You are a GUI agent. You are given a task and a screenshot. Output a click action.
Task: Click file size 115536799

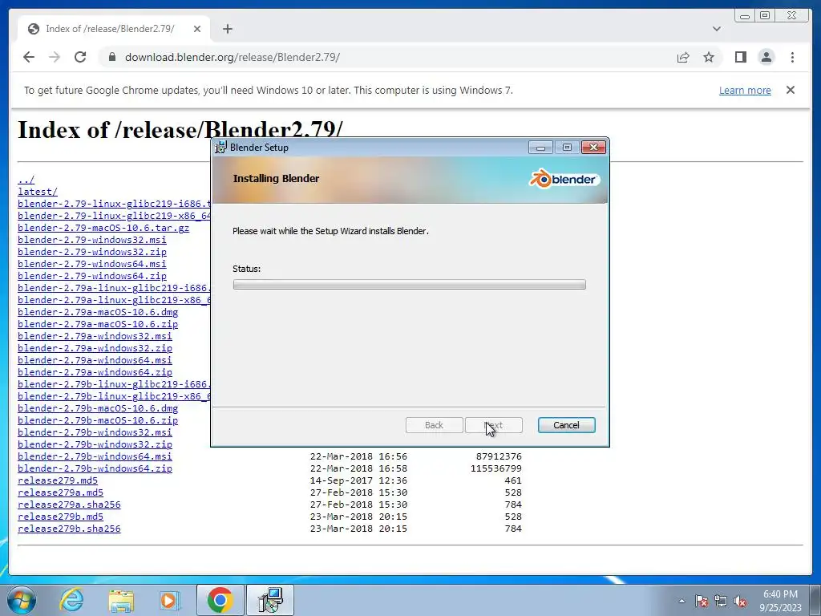(495, 468)
